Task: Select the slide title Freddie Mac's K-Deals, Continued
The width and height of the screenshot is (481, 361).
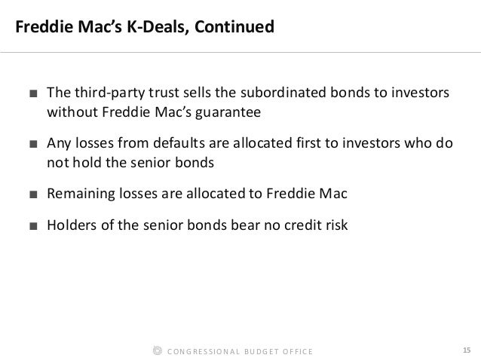Action: [145, 26]
